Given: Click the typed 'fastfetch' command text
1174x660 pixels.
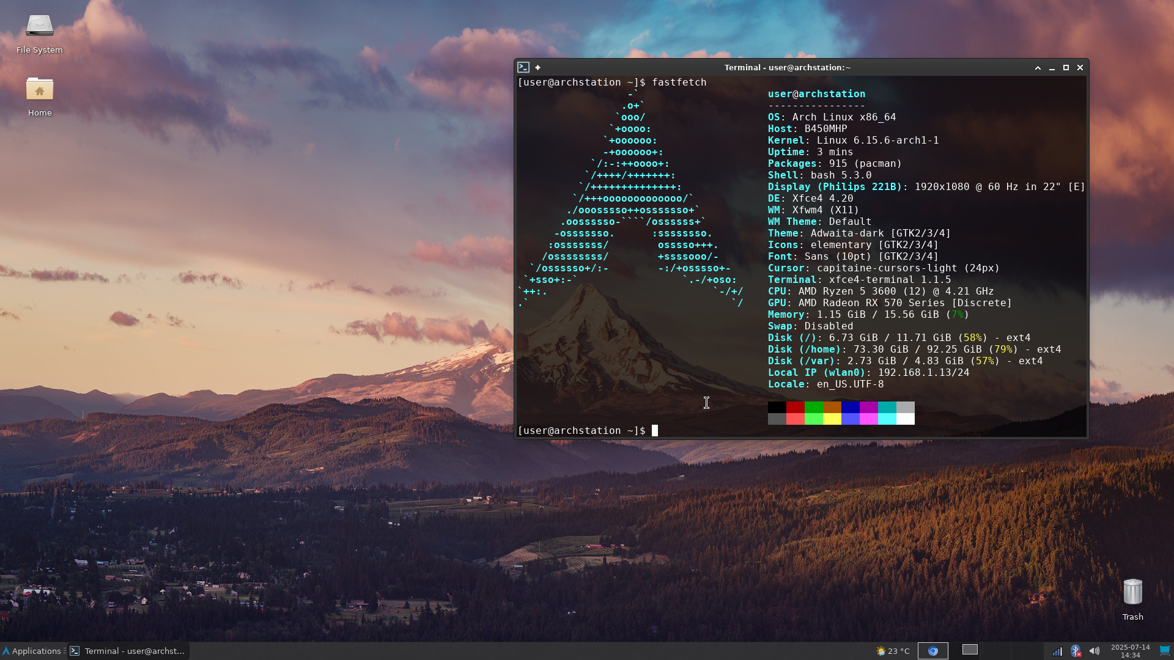Looking at the screenshot, I should click(x=679, y=82).
